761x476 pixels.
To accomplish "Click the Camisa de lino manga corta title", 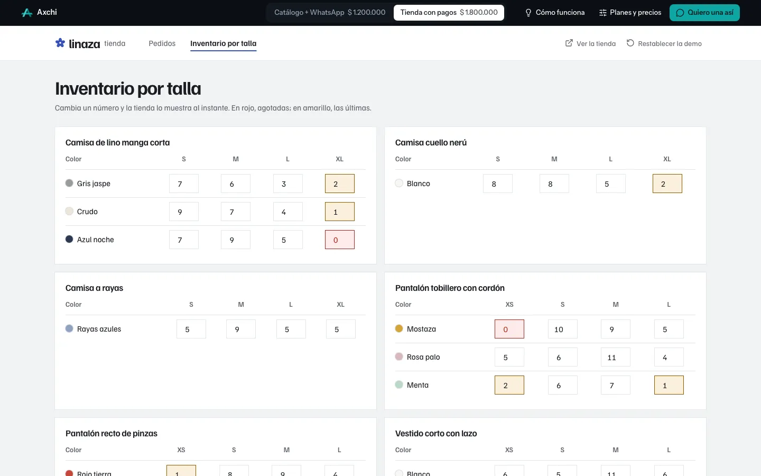I will (x=118, y=142).
